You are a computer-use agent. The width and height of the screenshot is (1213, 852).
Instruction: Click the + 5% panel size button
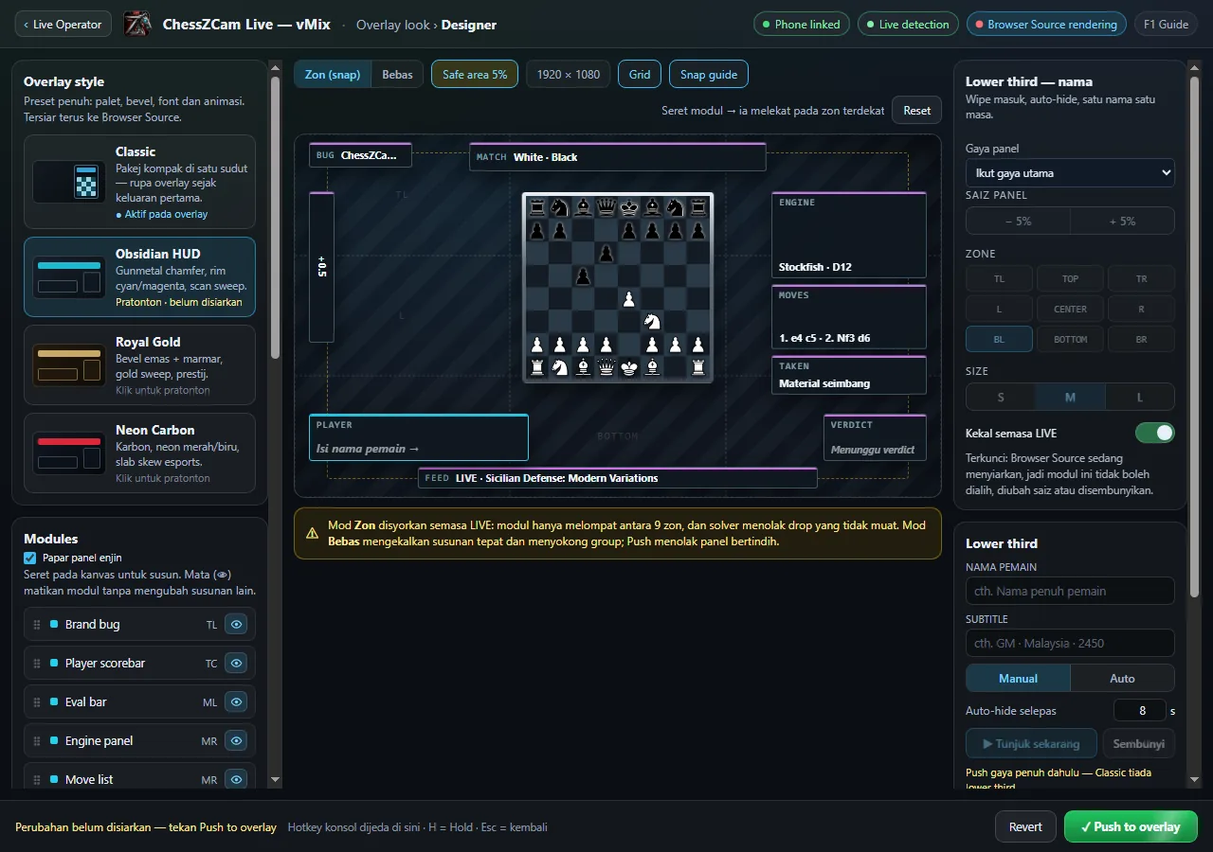1122,221
